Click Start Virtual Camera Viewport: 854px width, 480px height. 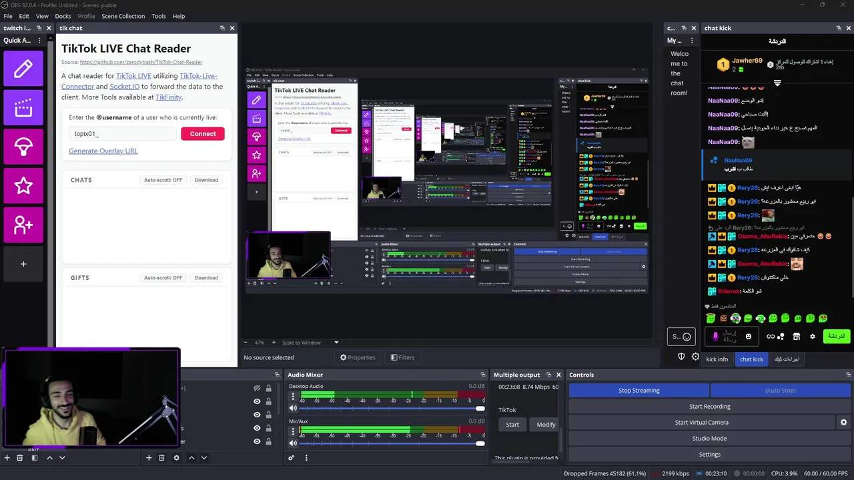(x=701, y=423)
